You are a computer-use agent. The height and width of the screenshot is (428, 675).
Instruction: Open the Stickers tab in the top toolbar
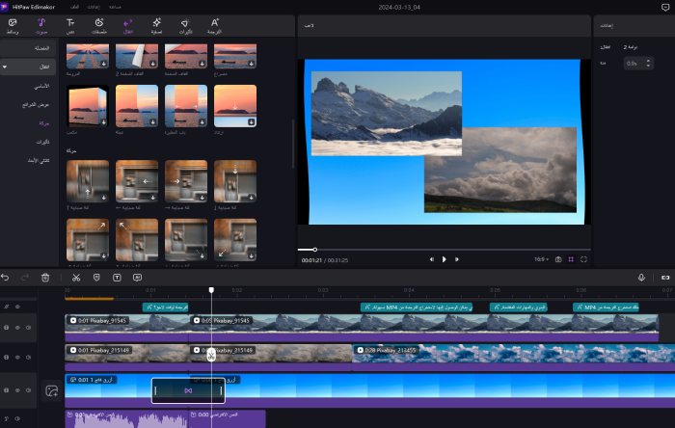point(99,24)
